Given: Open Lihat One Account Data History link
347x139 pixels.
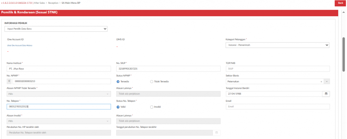Looking at the screenshot, I should click(20, 45).
